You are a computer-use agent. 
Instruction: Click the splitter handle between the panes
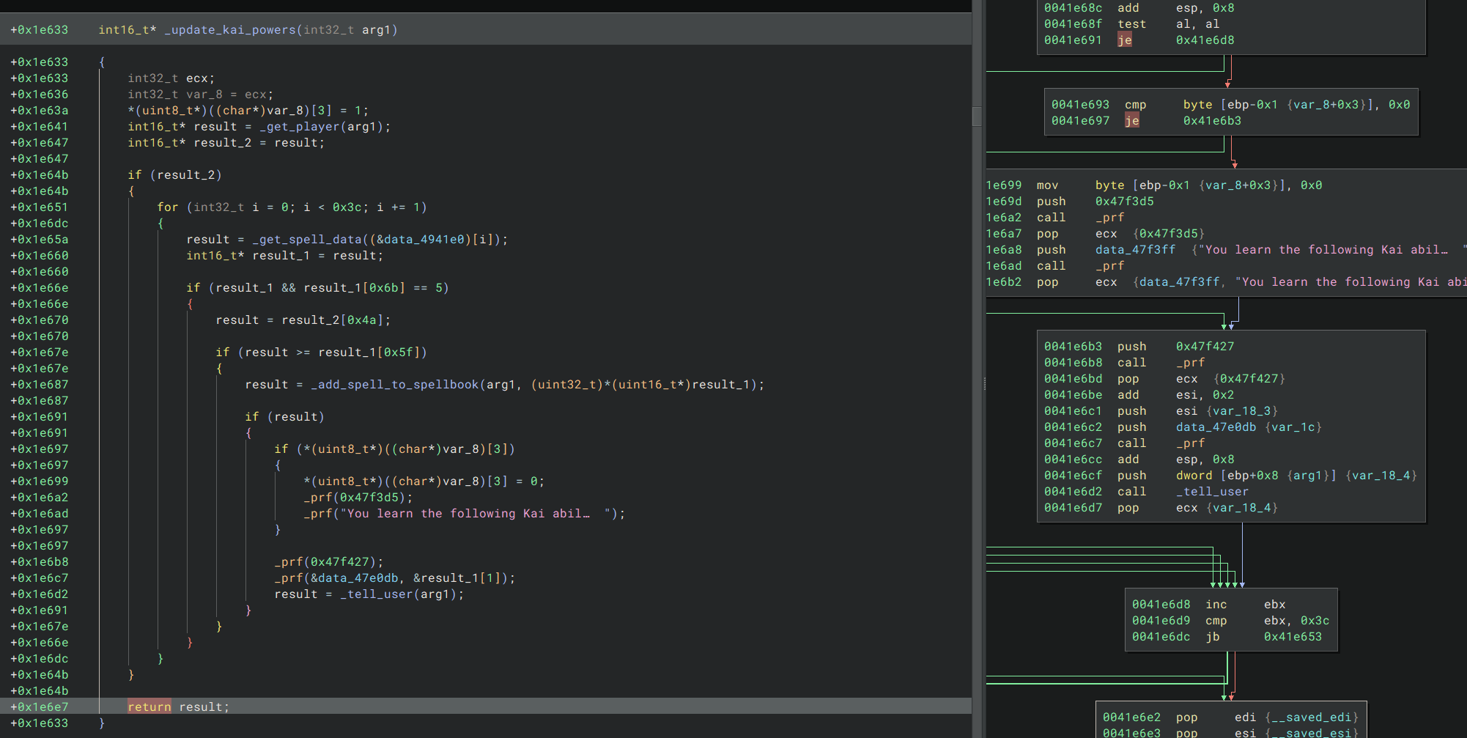pos(984,383)
